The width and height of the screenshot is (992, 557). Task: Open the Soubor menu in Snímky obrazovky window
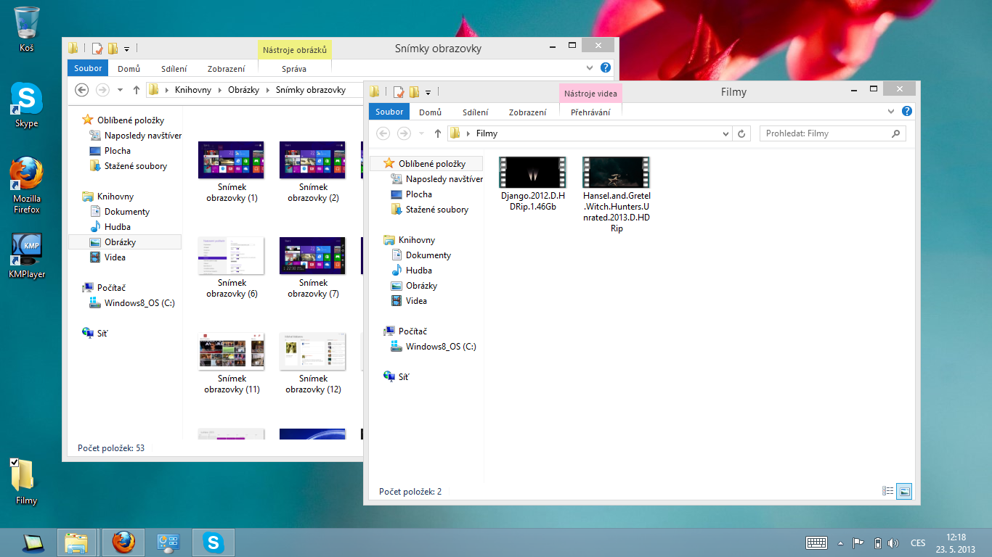88,69
